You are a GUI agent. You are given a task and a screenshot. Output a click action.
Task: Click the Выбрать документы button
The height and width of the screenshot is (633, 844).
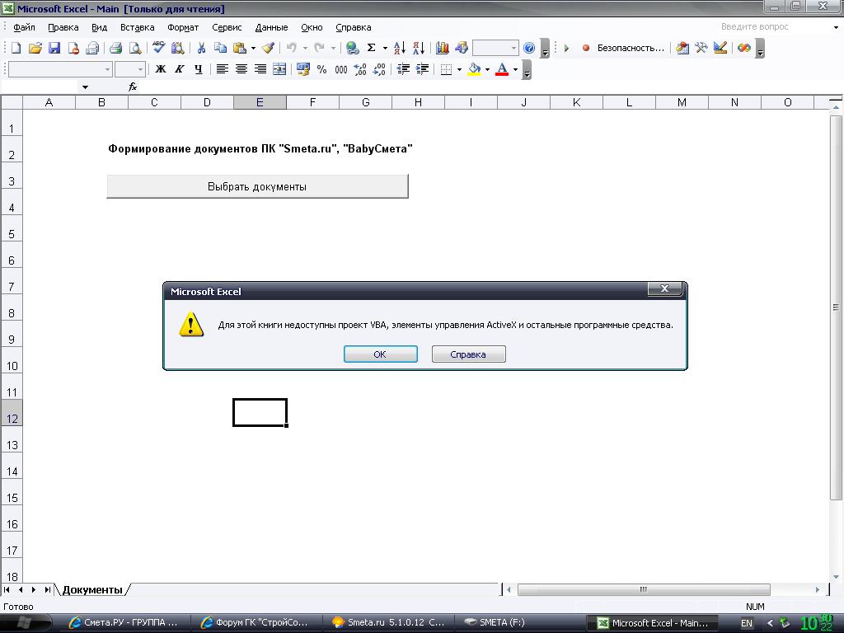257,186
